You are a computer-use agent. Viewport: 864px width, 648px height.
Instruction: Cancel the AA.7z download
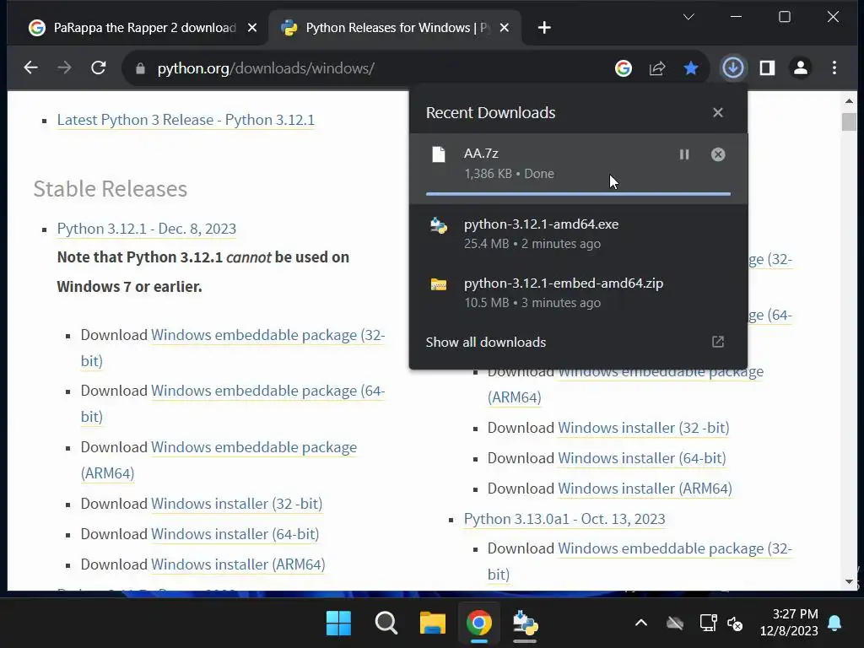click(717, 155)
